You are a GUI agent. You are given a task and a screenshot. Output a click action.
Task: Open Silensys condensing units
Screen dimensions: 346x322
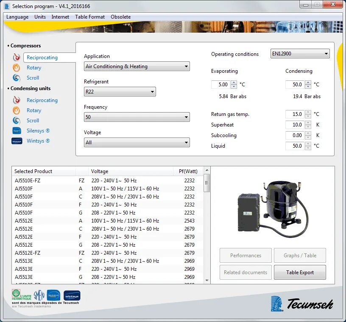point(38,131)
